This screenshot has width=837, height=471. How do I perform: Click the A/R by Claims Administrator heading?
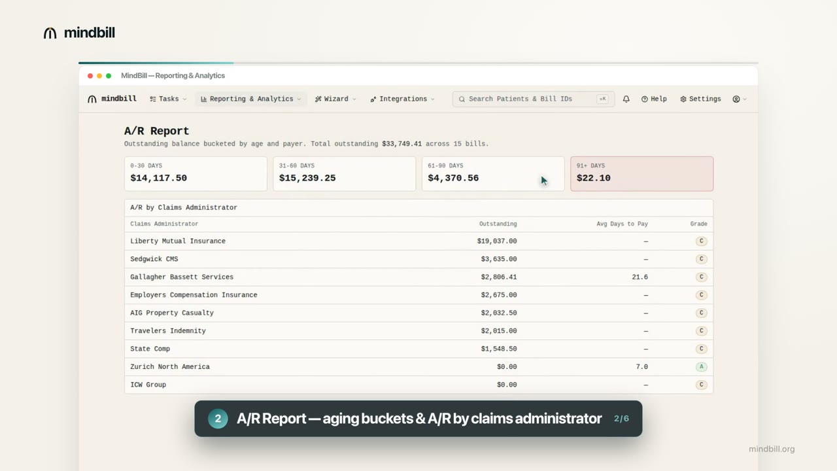(x=184, y=207)
